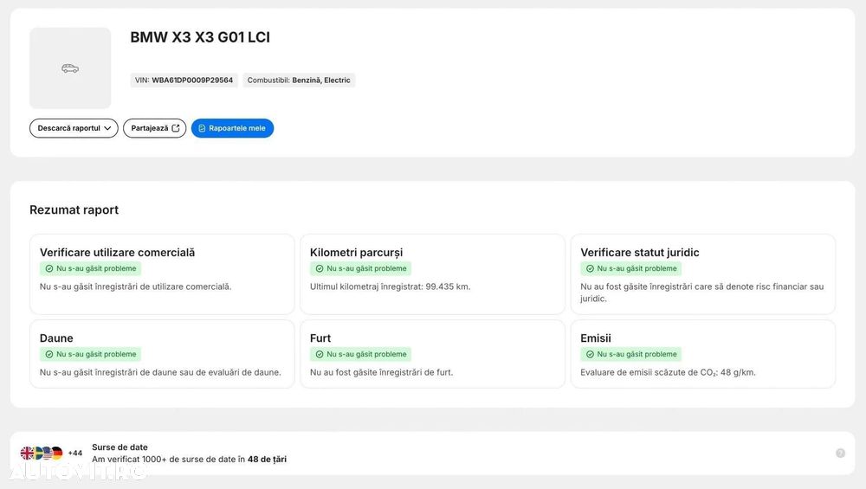This screenshot has width=866, height=489.
Task: Open the Descarcă raportul dropdown
Action: (x=74, y=128)
